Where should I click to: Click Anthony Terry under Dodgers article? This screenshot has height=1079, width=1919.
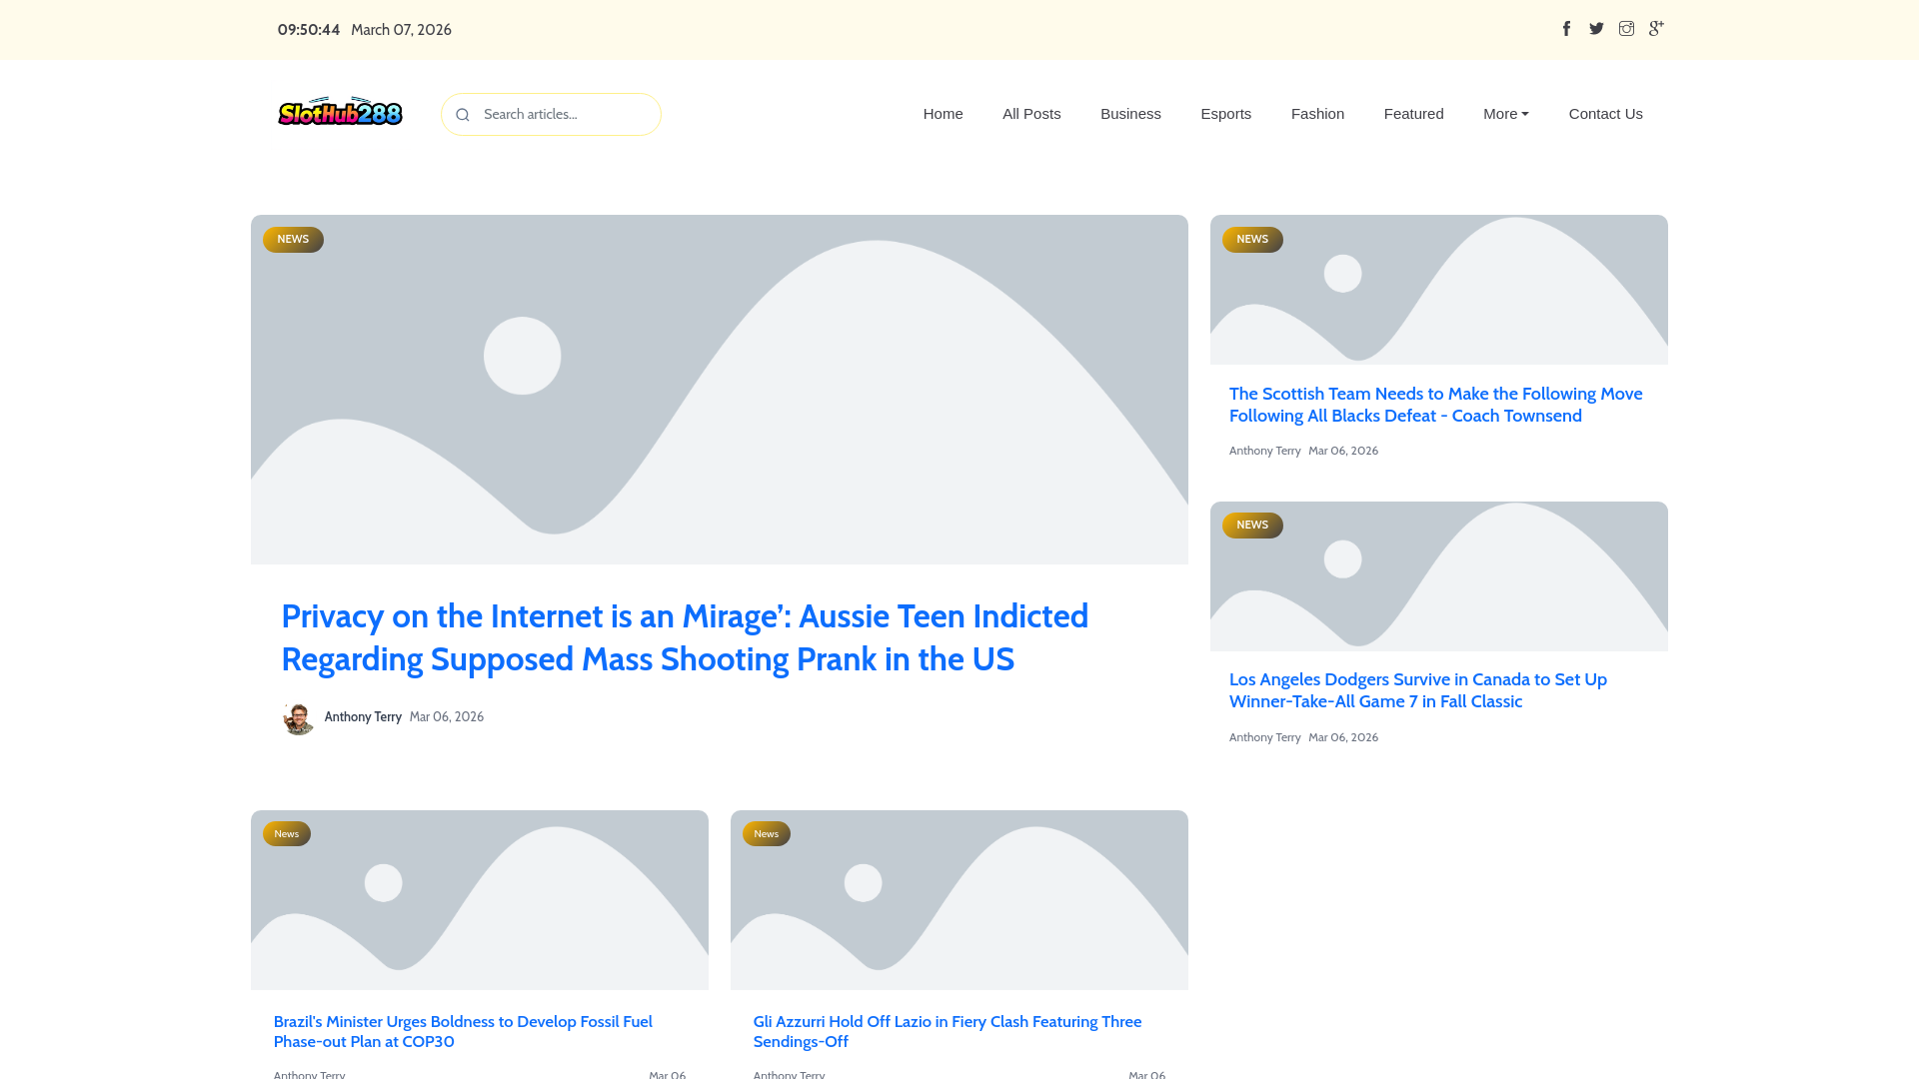point(1264,737)
